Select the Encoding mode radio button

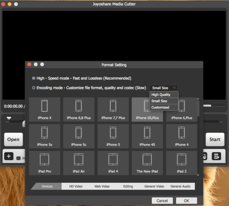pyautogui.click(x=34, y=88)
